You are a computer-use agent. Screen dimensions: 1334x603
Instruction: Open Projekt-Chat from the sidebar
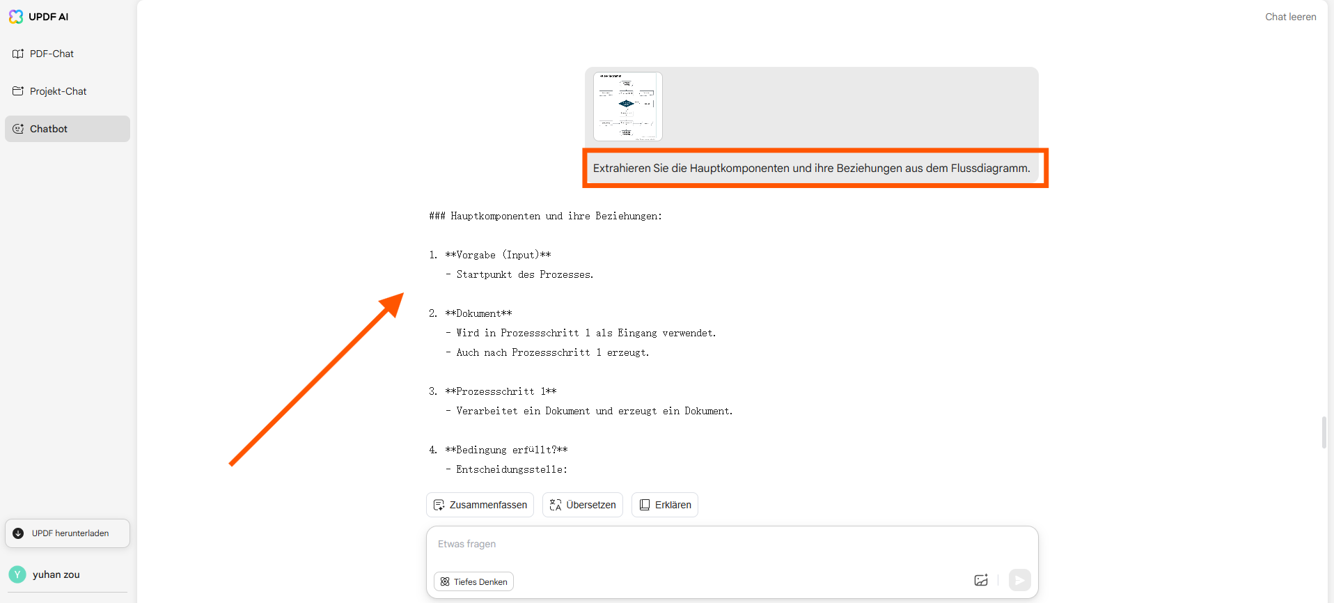(x=68, y=91)
